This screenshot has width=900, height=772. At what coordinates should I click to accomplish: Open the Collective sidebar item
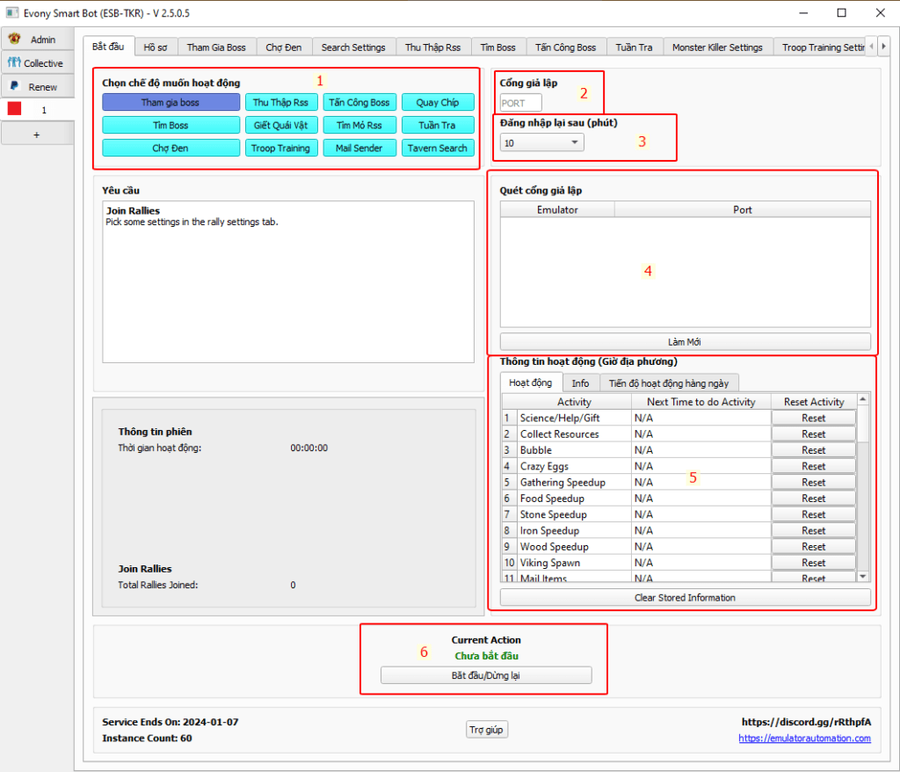37,63
